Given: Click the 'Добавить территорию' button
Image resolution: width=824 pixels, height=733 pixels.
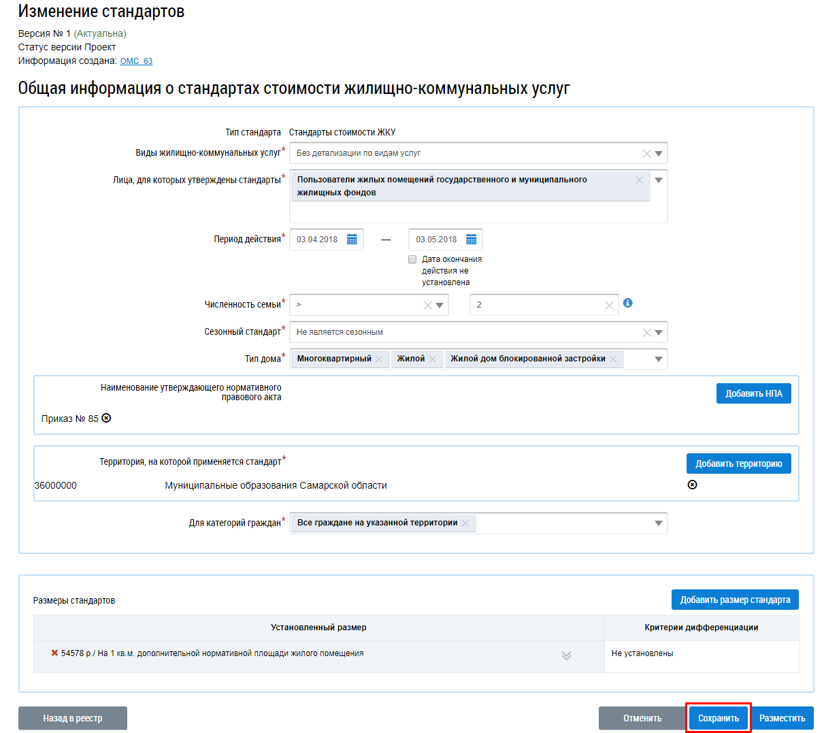Looking at the screenshot, I should coord(739,463).
